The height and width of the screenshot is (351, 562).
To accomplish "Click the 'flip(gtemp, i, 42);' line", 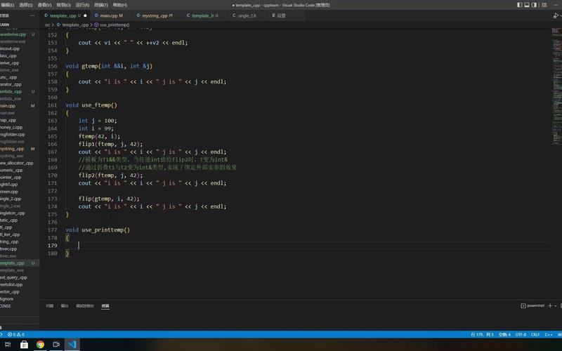I will tap(109, 199).
